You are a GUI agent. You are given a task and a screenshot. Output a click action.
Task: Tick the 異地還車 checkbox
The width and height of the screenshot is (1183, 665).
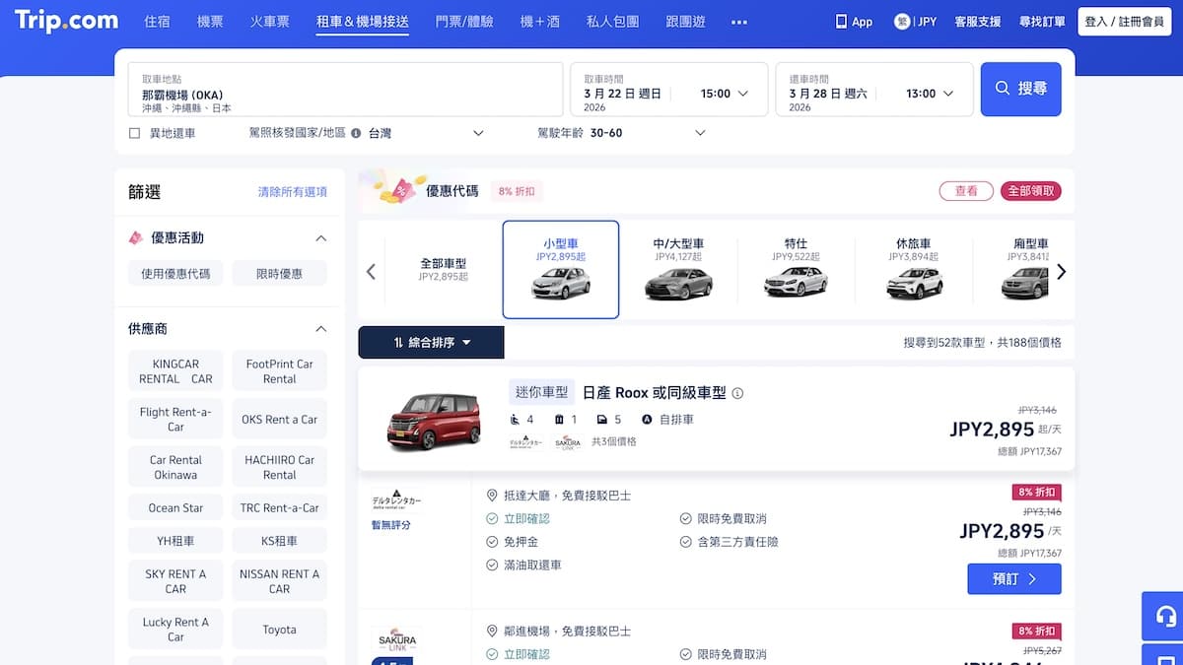[135, 133]
